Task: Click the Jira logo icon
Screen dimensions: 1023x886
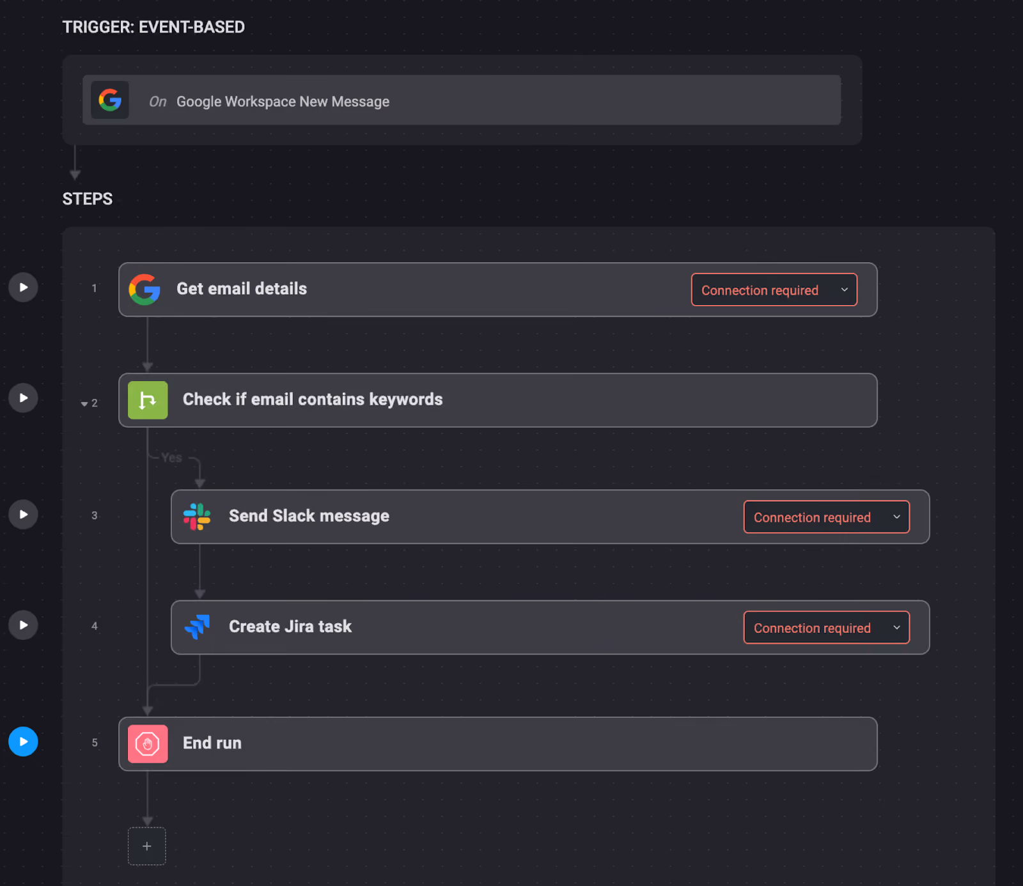Action: (x=197, y=627)
